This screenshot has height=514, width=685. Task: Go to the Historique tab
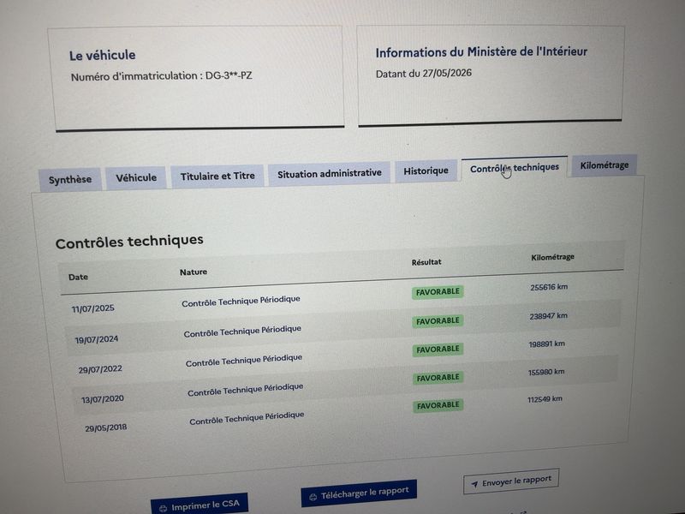[x=426, y=170]
